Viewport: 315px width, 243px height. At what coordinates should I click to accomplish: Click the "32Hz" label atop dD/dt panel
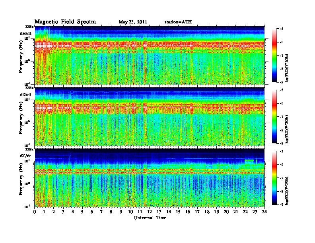(29, 88)
